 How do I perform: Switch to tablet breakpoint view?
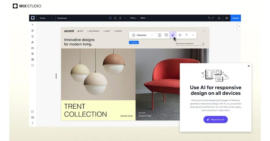(115, 18)
